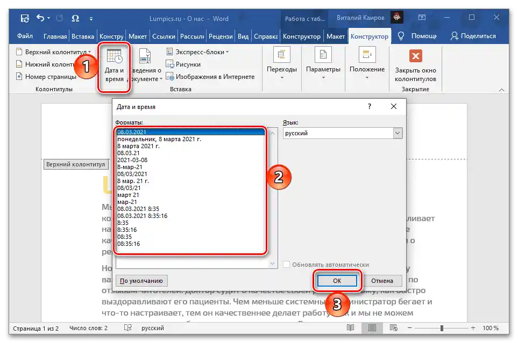The width and height of the screenshot is (518, 343).
Task: Switch to the Главная tab
Action: click(55, 37)
